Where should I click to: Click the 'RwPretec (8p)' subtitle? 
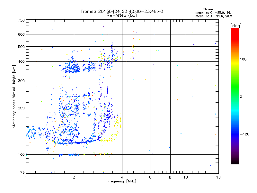(x=122, y=15)
